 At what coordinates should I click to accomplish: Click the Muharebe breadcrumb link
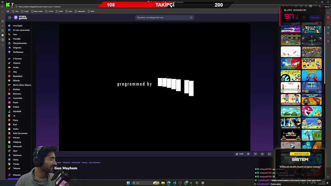tap(76, 162)
